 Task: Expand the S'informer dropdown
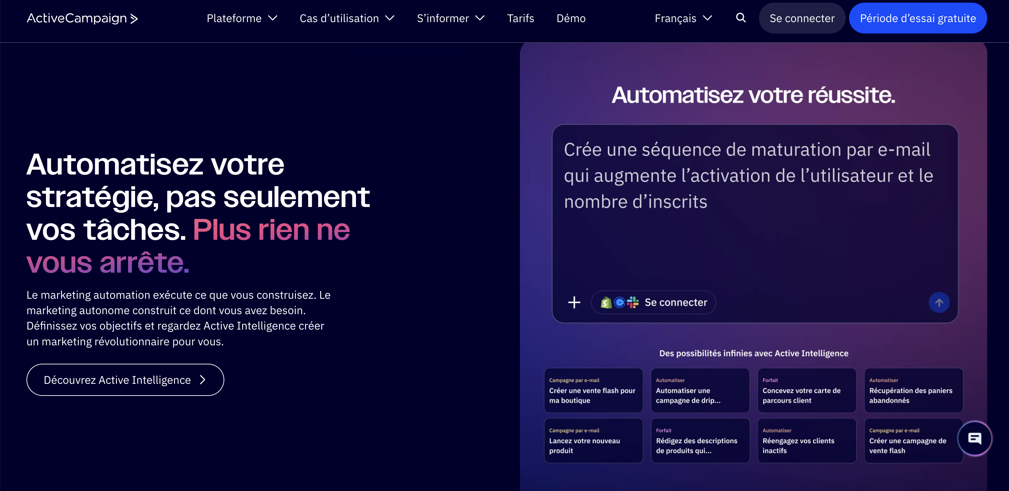click(451, 18)
